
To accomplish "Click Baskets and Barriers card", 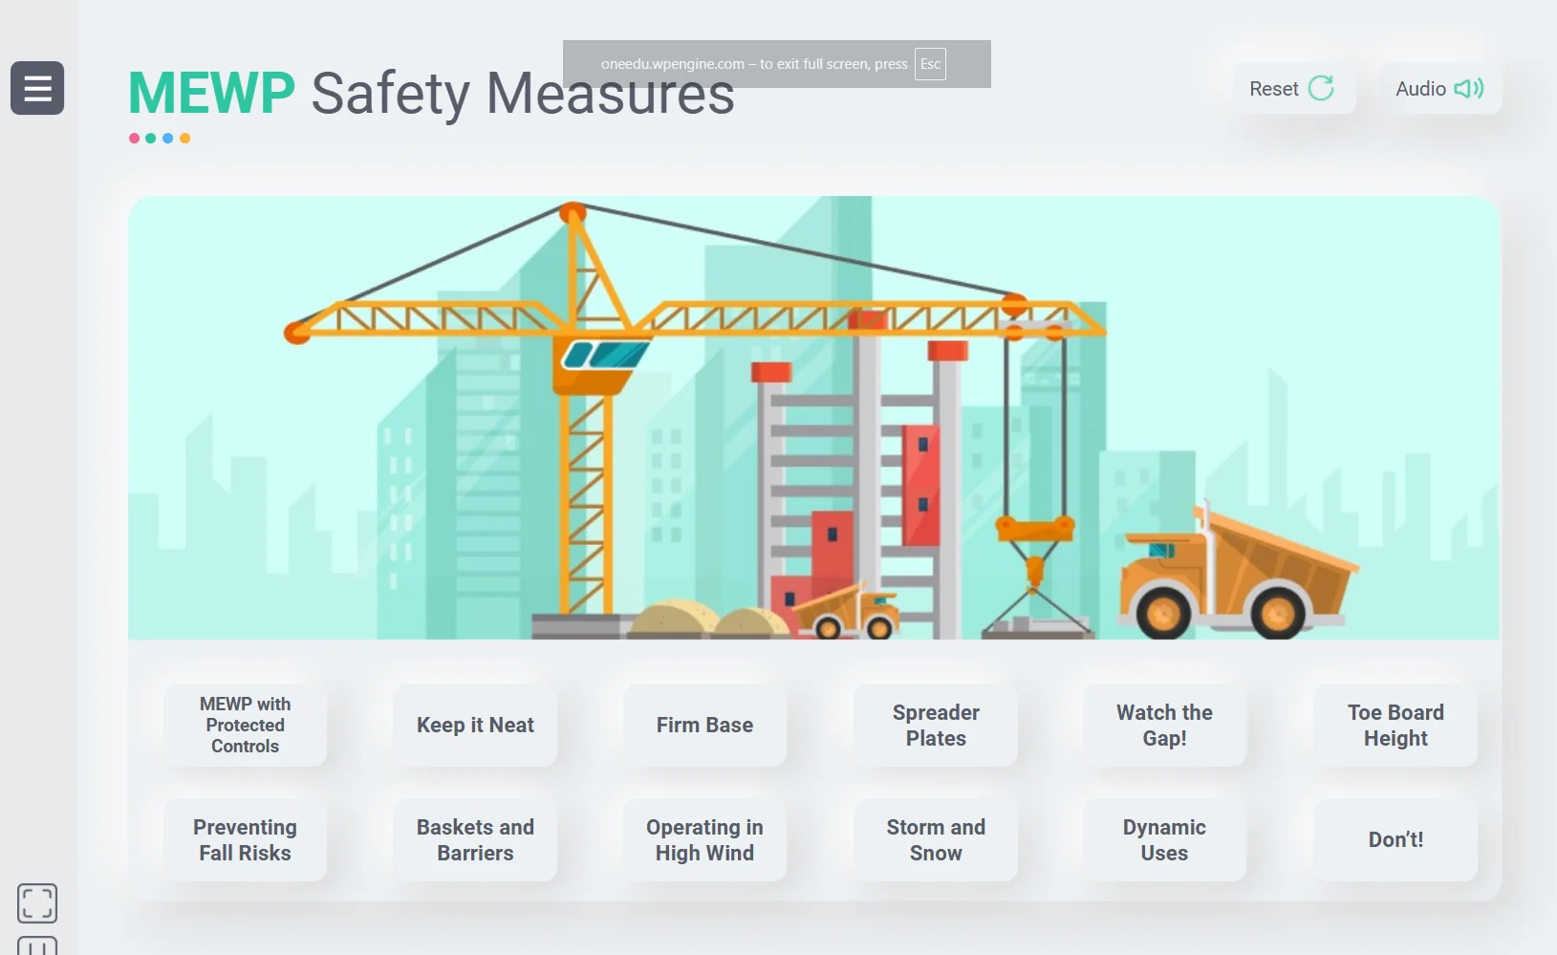I will coord(475,840).
